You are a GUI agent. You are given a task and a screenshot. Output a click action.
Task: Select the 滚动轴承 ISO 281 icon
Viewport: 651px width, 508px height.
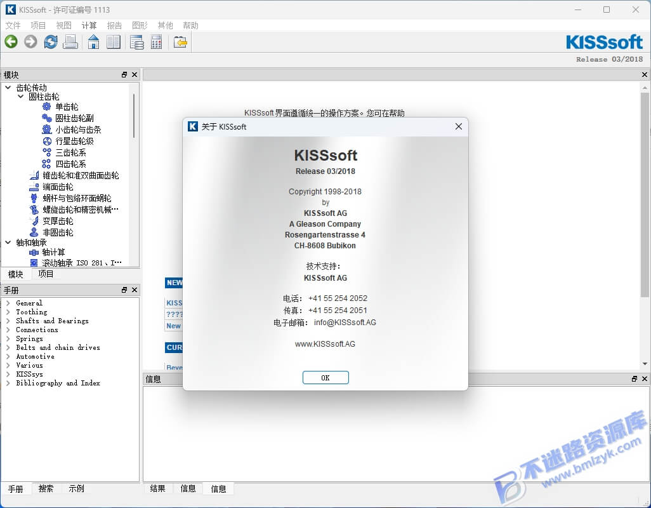click(x=34, y=262)
